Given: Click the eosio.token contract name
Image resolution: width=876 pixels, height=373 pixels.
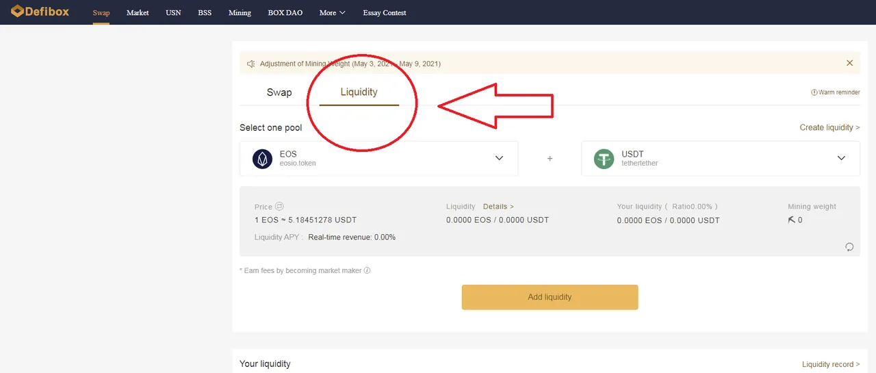Looking at the screenshot, I should pyautogui.click(x=298, y=164).
